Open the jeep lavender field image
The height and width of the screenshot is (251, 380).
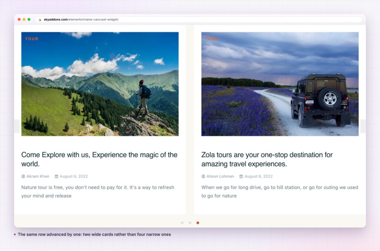point(280,84)
